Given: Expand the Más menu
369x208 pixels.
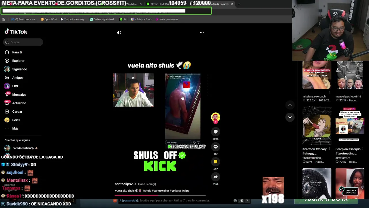Looking at the screenshot, I should [x=15, y=129].
